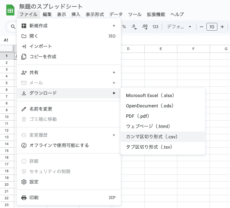Image resolution: width=230 pixels, height=208 pixels.
Task: Decrease font size with minus button
Action: pos(201,27)
